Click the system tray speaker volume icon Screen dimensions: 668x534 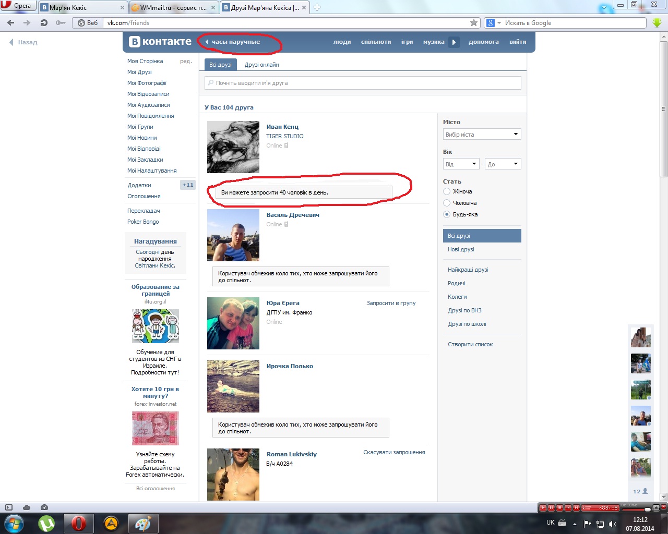(x=613, y=524)
